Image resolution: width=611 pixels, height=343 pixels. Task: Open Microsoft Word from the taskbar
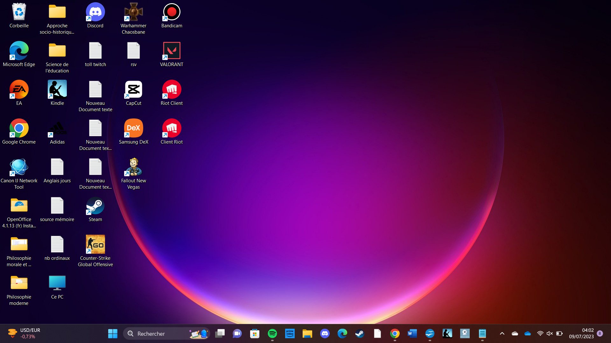tap(412, 333)
